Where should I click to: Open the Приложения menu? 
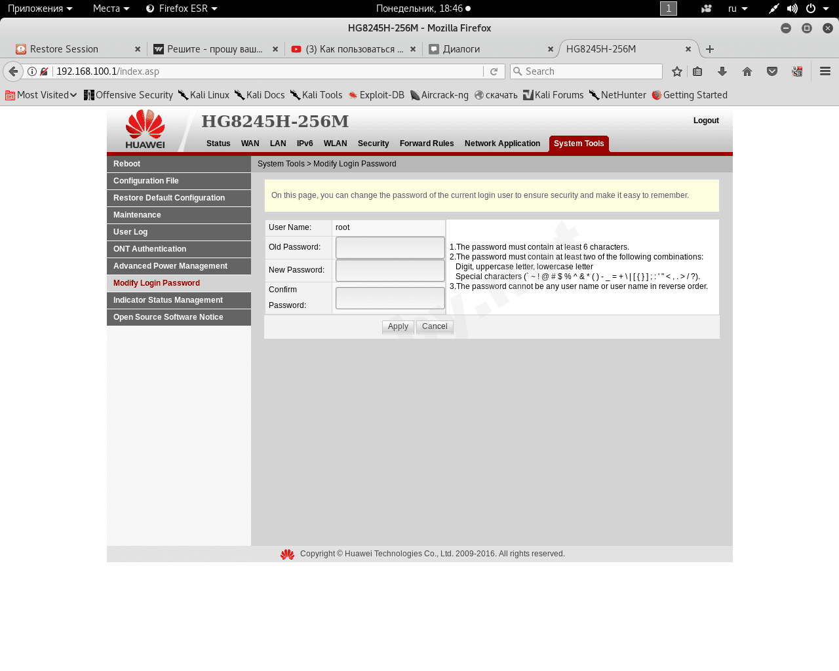pyautogui.click(x=40, y=9)
